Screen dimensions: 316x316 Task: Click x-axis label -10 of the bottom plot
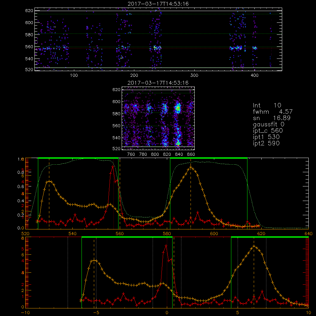tap(25, 313)
